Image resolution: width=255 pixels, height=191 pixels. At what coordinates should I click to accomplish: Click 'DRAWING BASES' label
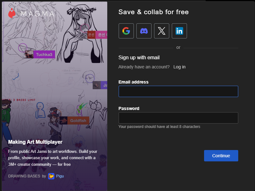point(24,176)
